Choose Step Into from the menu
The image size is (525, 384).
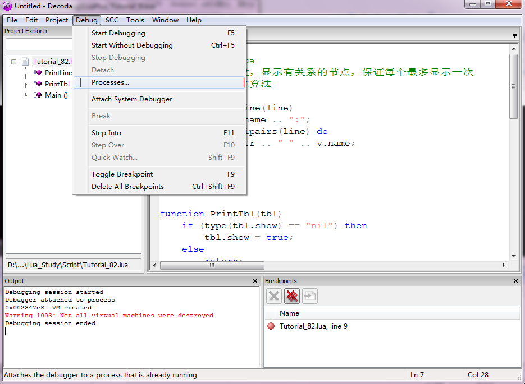[x=159, y=133]
